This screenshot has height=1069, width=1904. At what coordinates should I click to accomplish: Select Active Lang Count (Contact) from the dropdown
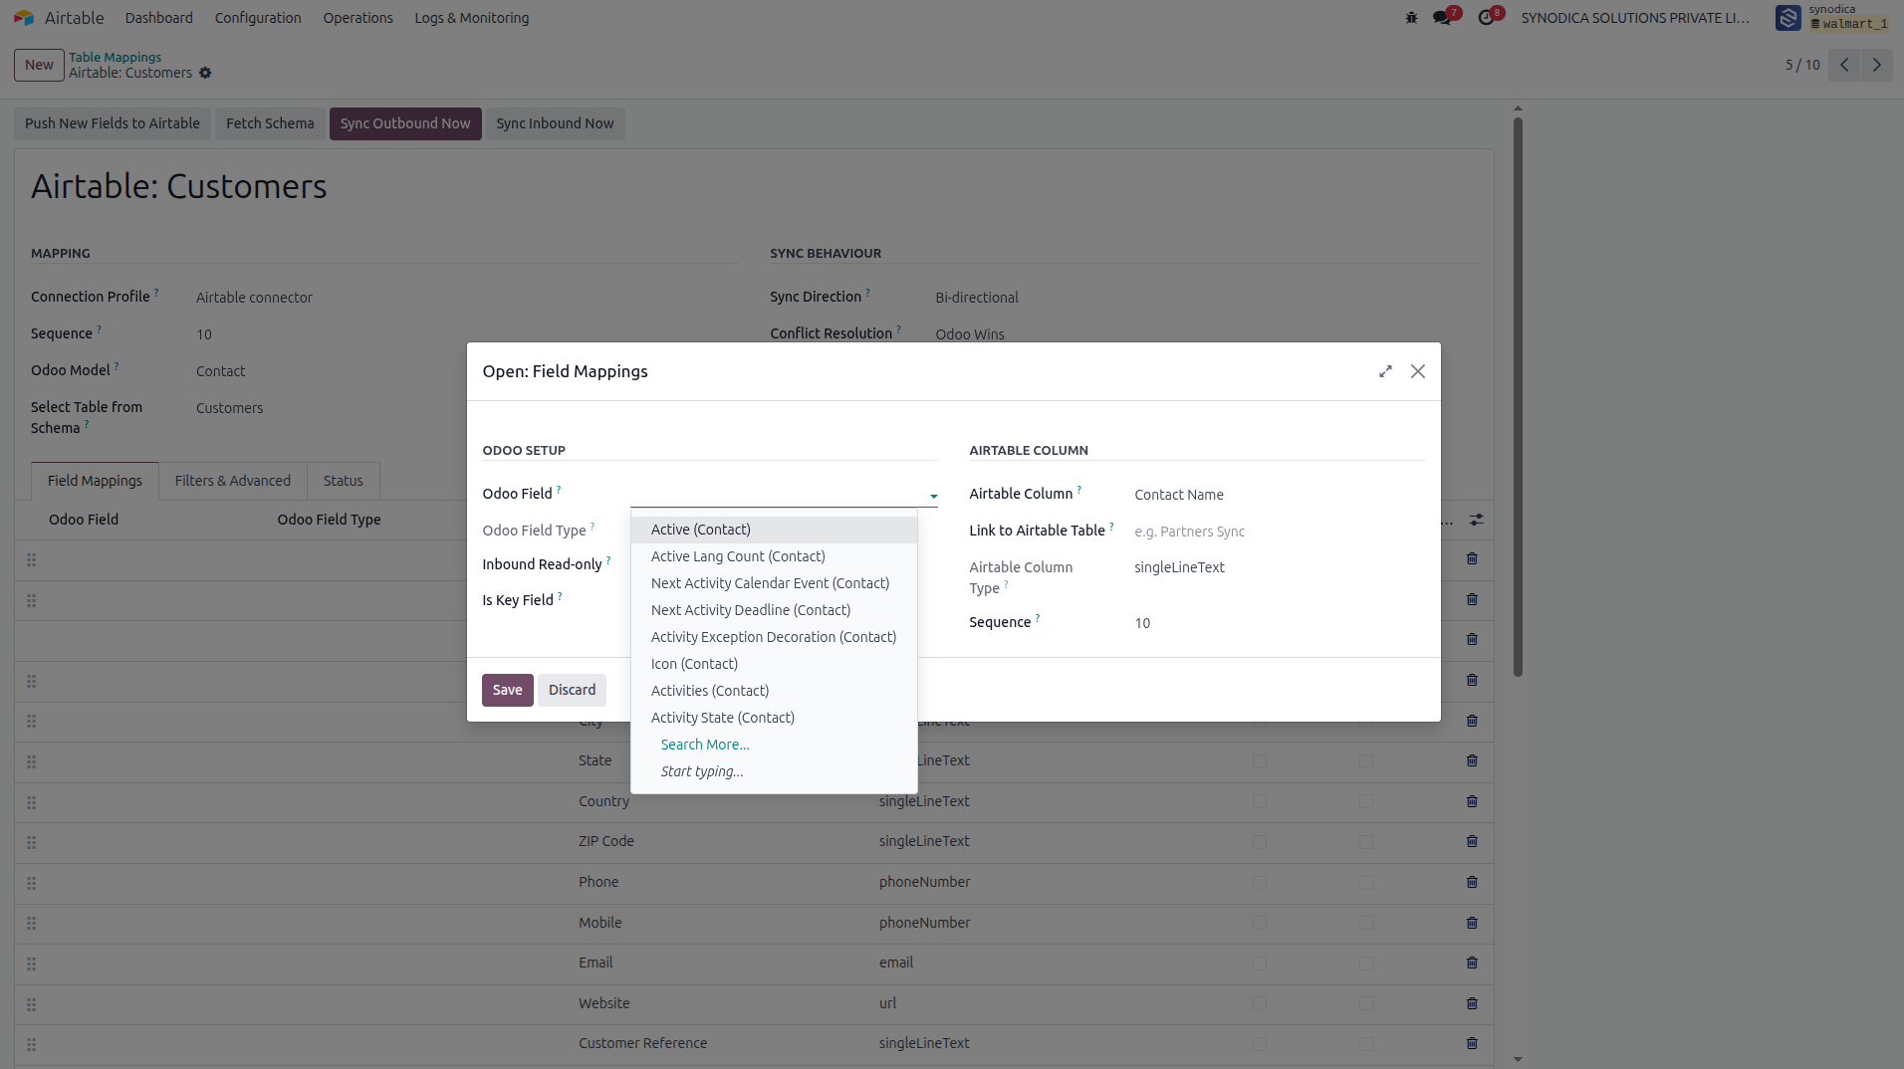click(x=738, y=556)
